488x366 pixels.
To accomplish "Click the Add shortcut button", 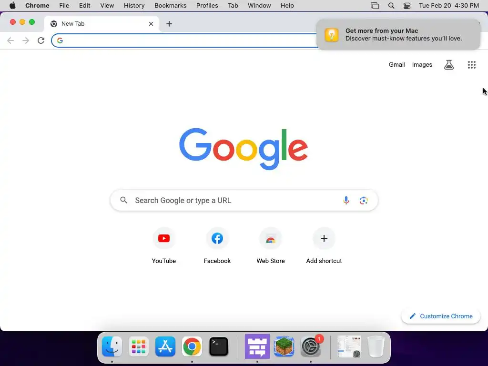I will click(324, 246).
